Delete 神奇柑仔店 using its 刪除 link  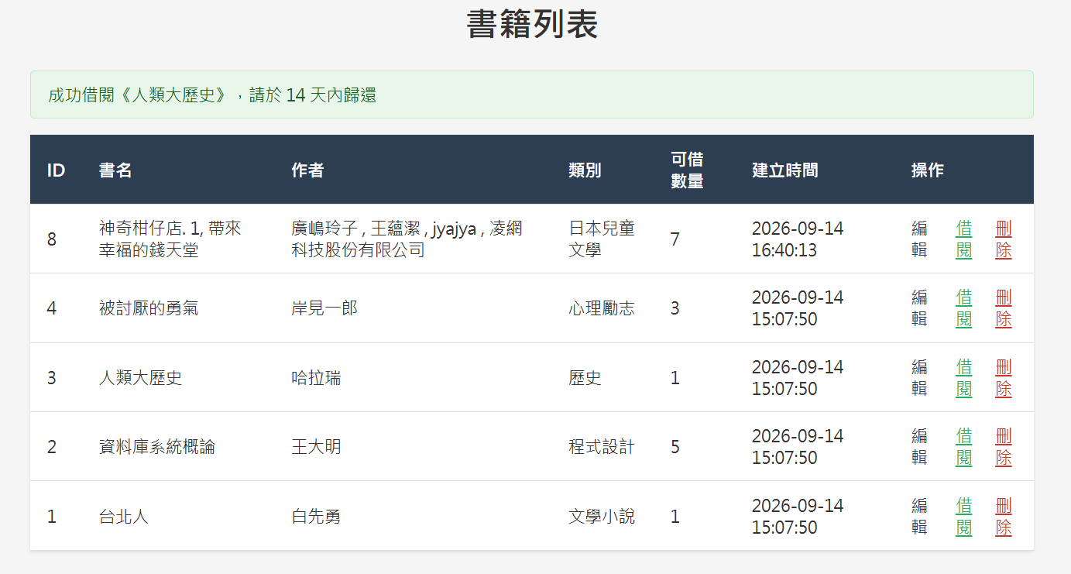coord(1004,239)
